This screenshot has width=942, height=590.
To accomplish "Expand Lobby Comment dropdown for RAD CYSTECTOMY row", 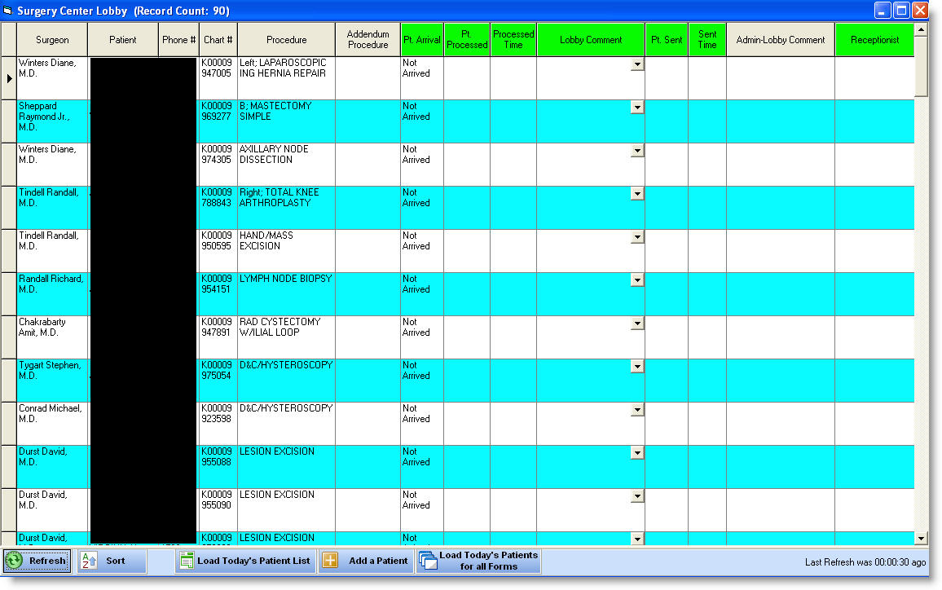I will click(x=637, y=324).
